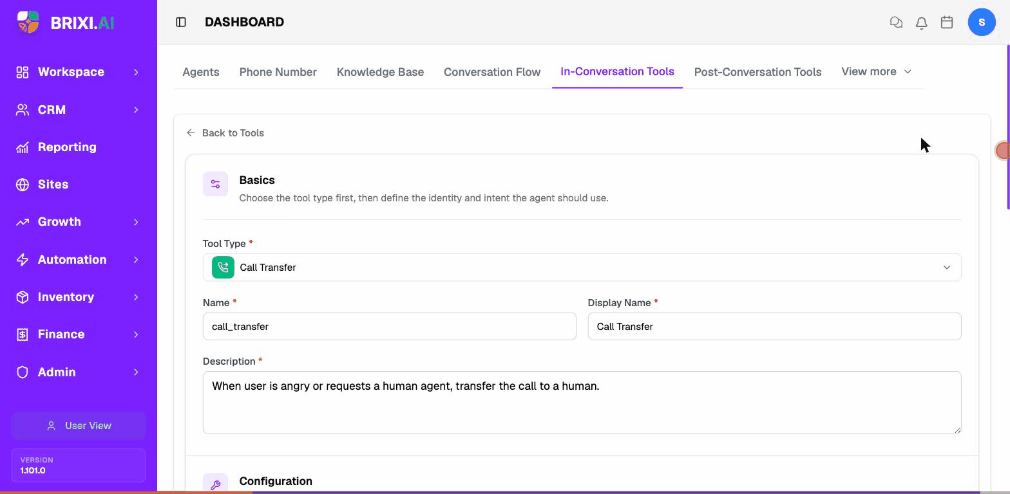Click the DASHBOARD header title
The width and height of the screenshot is (1010, 494).
tap(244, 23)
